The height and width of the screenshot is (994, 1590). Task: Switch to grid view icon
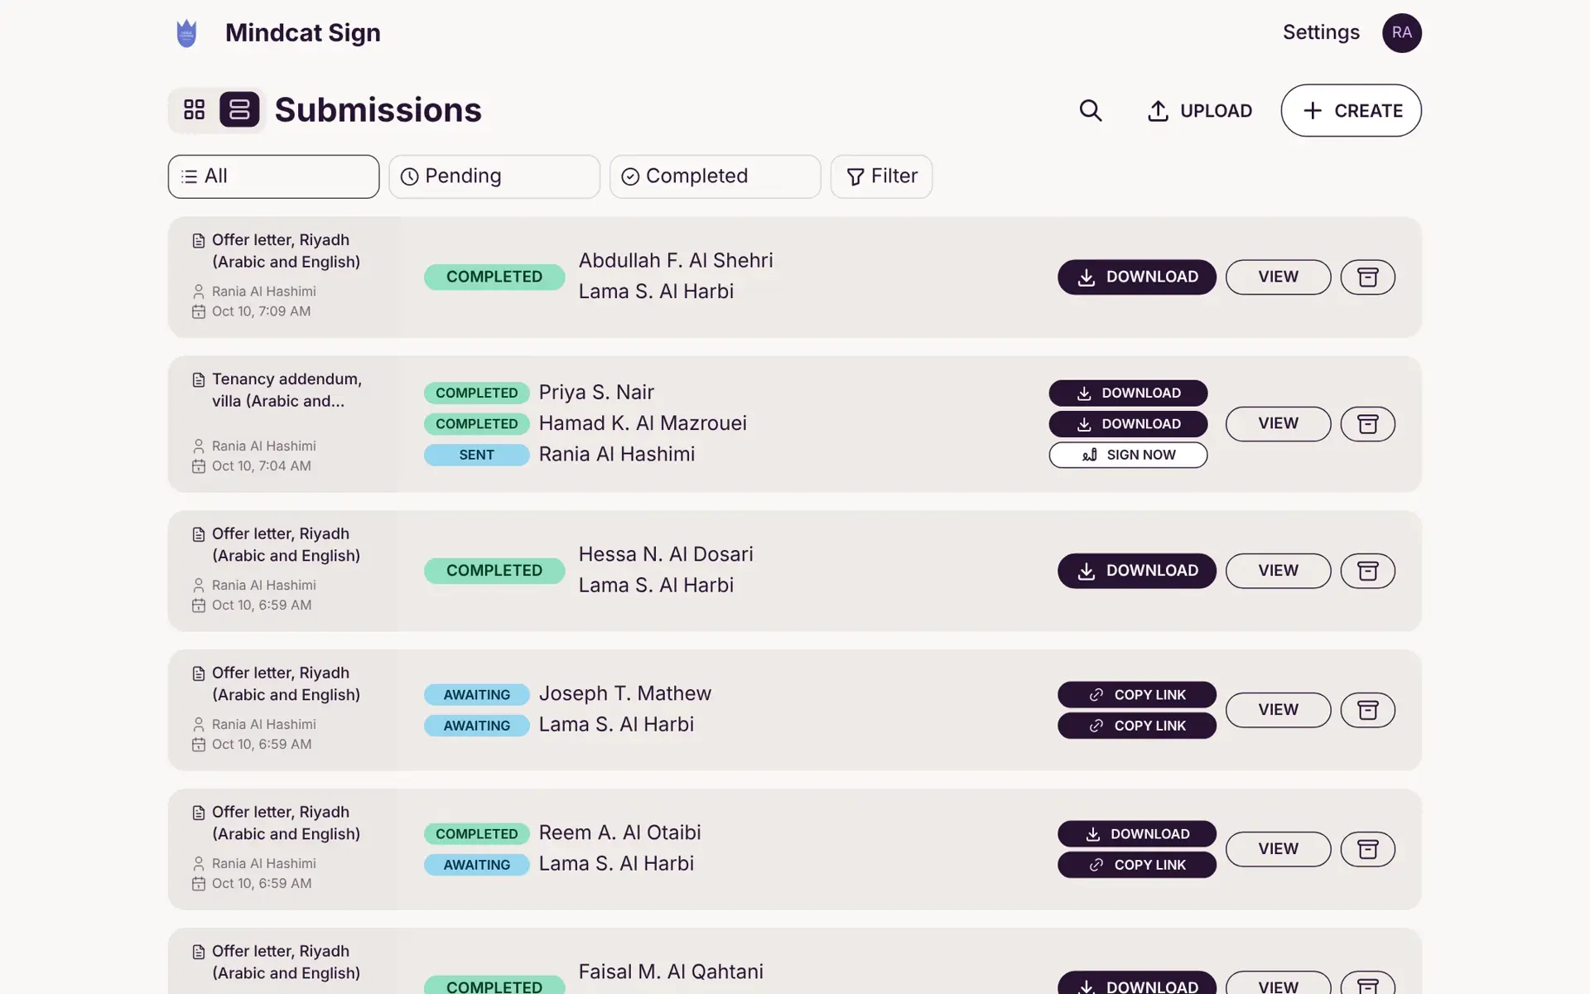click(x=195, y=109)
